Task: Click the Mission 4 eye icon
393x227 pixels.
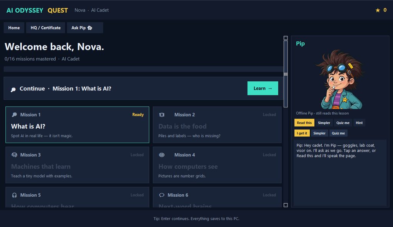Action: [162, 155]
